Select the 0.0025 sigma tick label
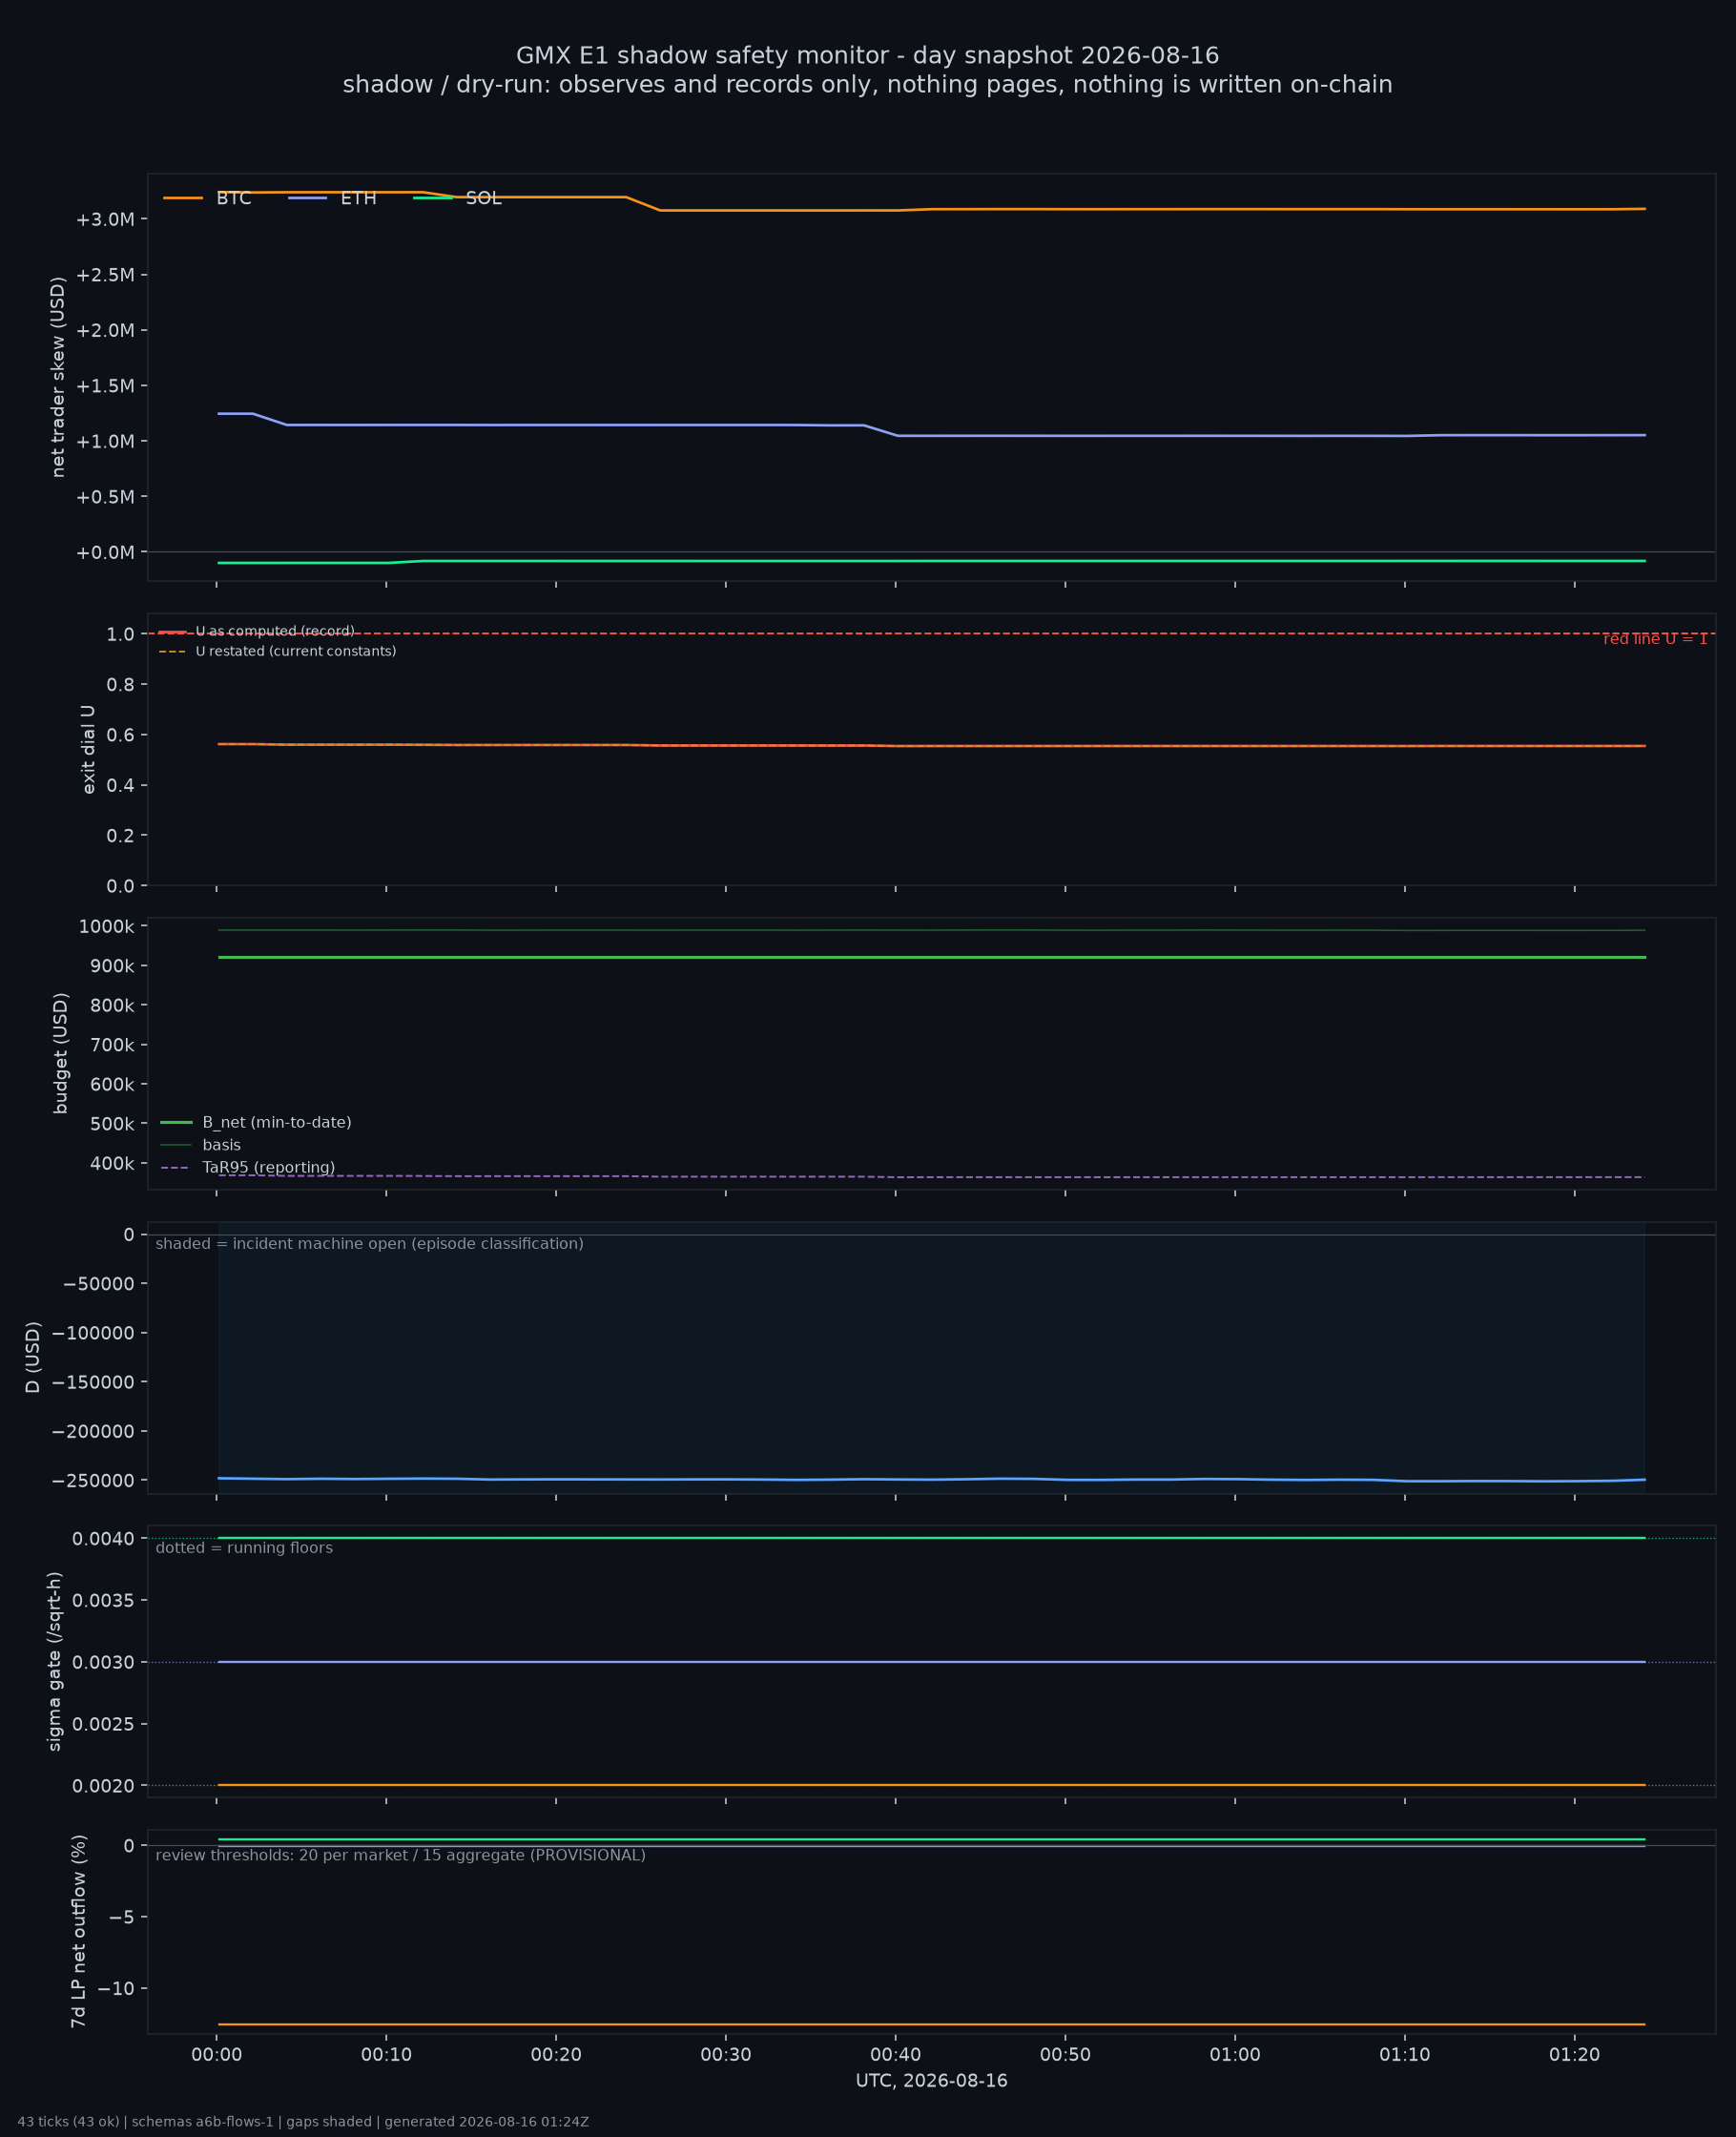 pos(103,1724)
